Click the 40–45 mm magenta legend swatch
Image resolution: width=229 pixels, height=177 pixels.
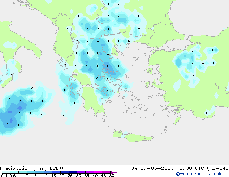98,172
